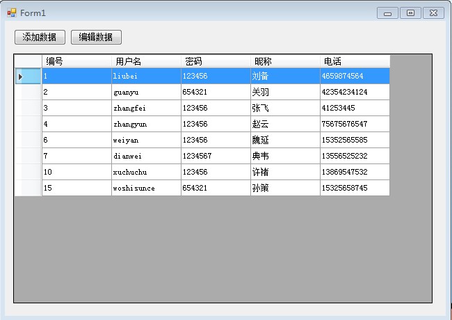
Task: Click password cell 1234567 in dianwei row
Action: point(216,156)
